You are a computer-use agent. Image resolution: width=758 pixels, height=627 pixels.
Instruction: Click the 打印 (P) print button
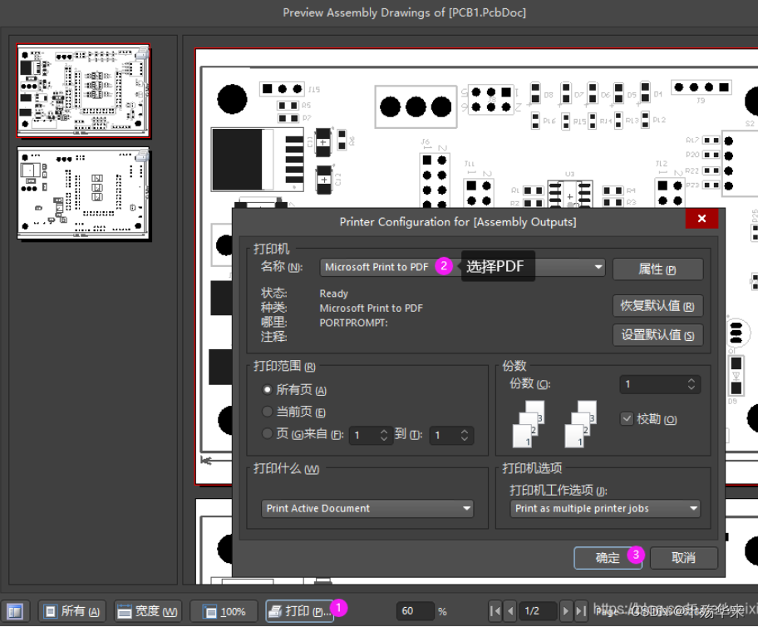coord(299,611)
